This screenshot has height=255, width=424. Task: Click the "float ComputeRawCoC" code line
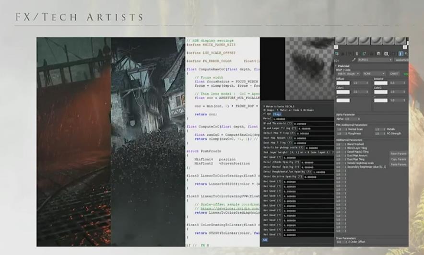[223, 70]
